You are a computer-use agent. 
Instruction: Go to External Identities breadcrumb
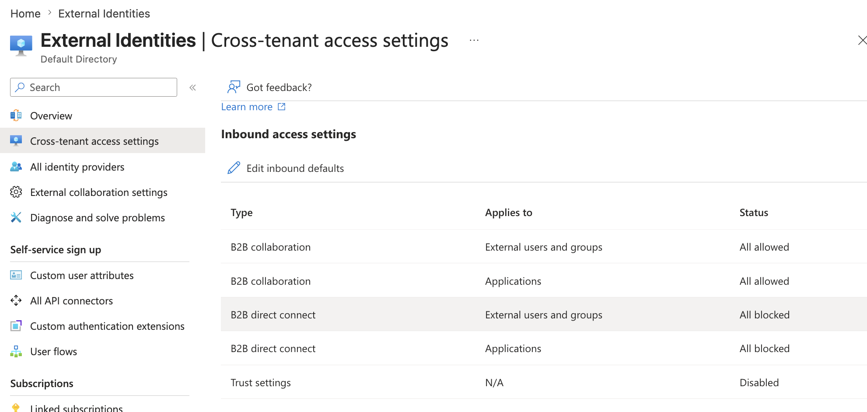click(104, 14)
